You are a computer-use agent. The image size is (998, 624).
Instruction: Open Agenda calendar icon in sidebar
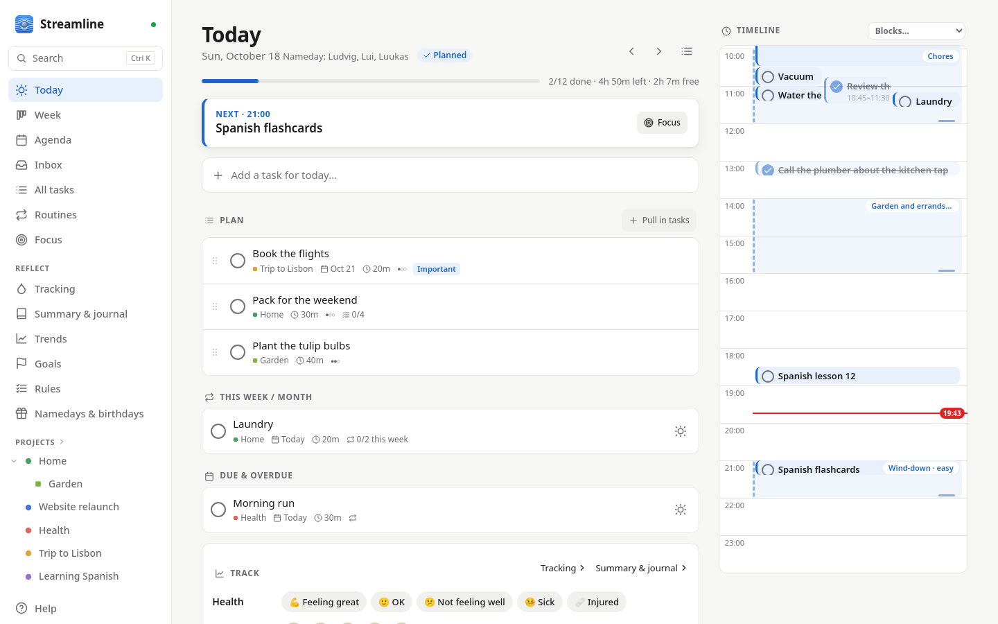21,140
